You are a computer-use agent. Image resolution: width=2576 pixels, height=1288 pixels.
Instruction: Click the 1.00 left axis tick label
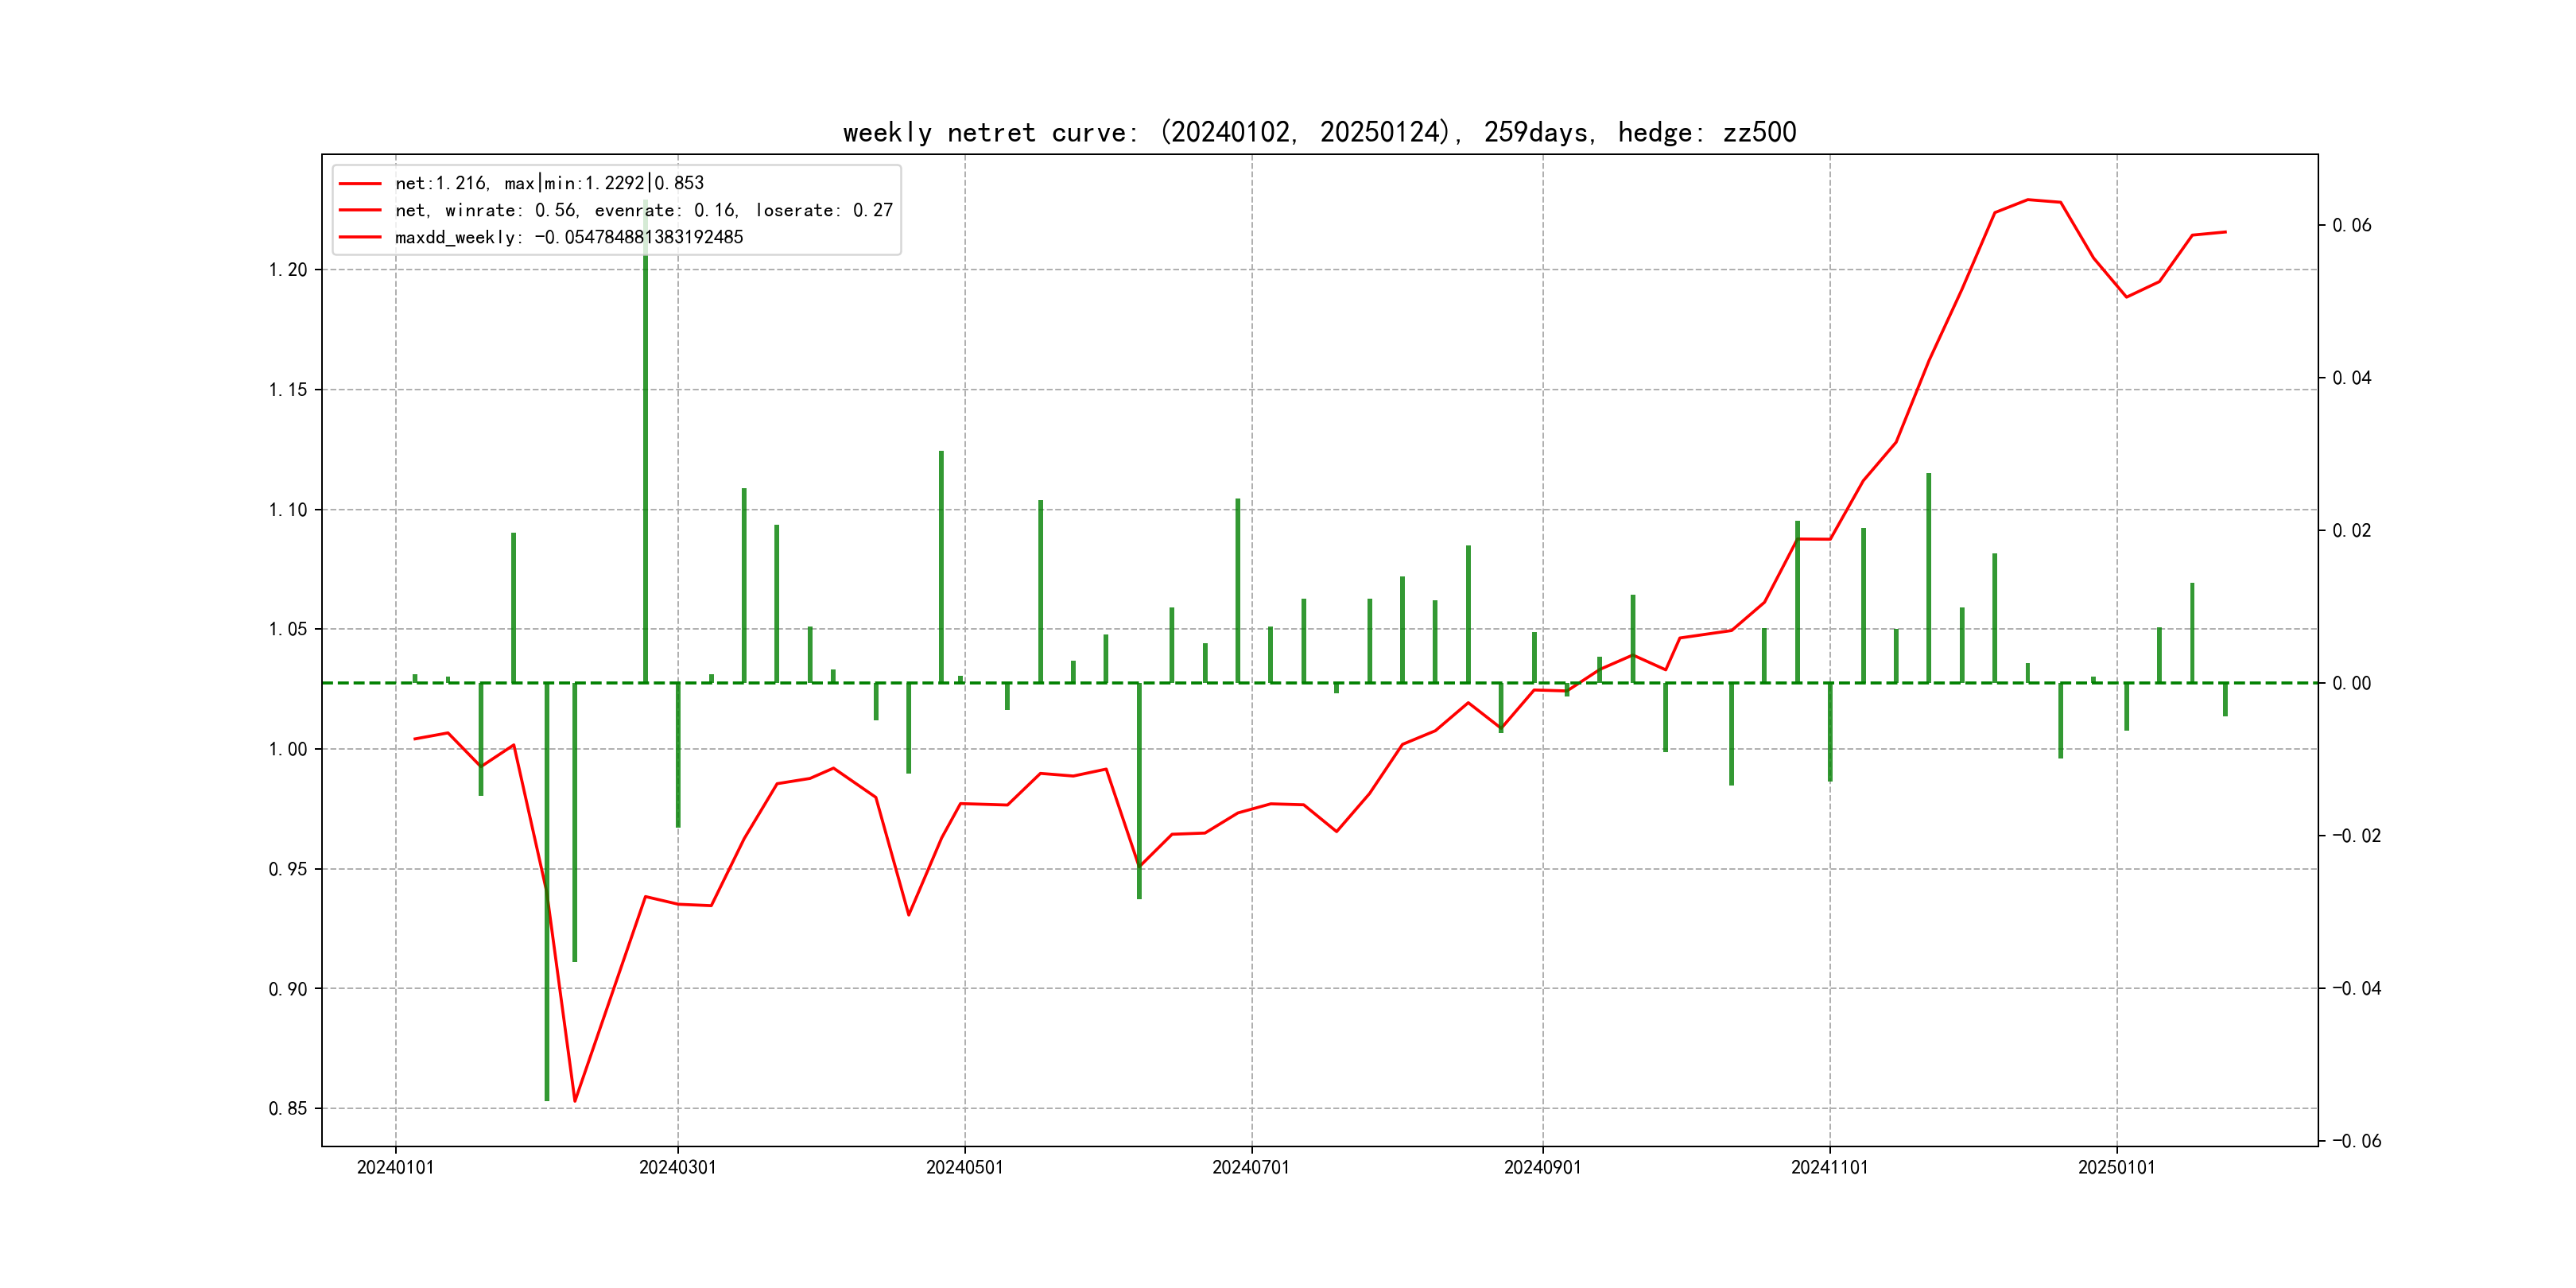[x=288, y=749]
